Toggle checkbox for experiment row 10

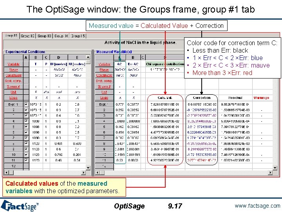tap(26, 155)
